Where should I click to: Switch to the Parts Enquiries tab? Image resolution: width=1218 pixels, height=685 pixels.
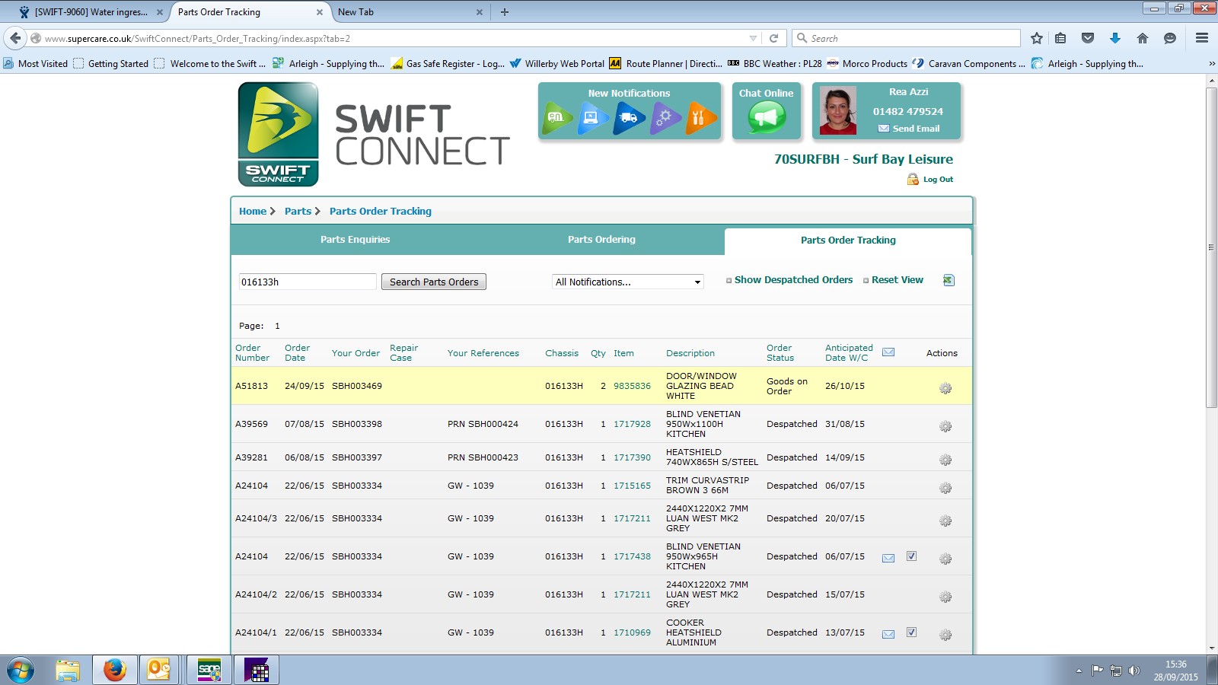(355, 240)
